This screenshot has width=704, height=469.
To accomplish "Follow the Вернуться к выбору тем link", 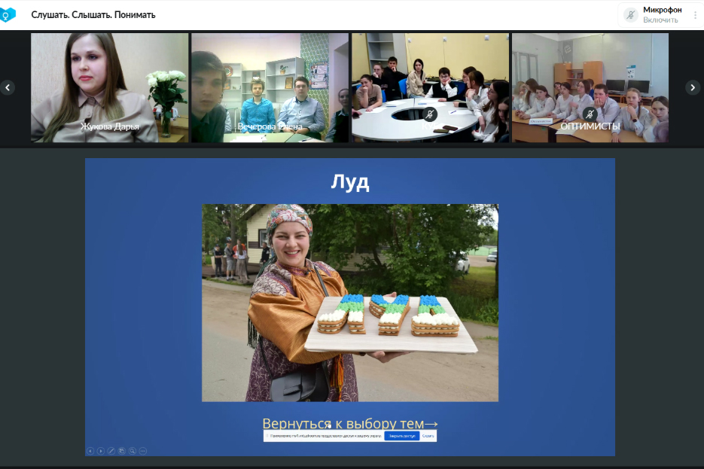I will (x=349, y=424).
